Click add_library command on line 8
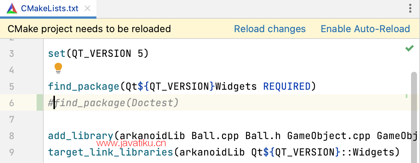Screen dimensions: 420x163 [81, 136]
